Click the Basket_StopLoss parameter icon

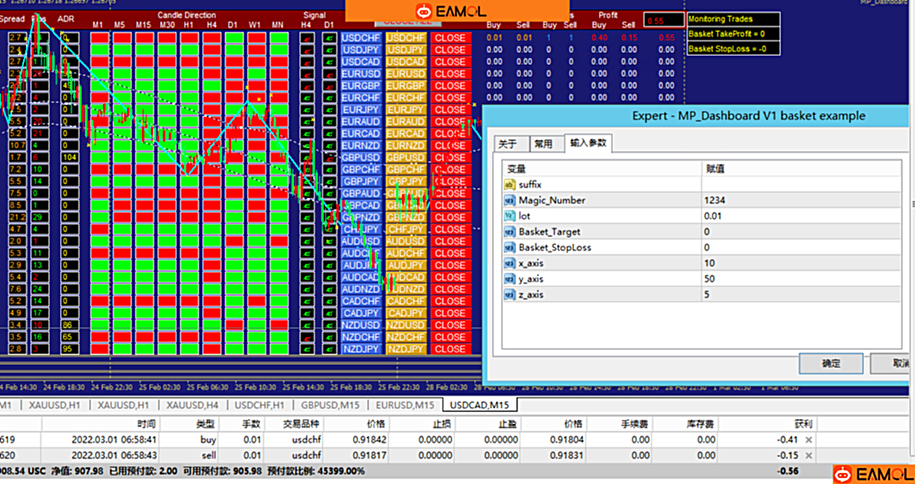coord(510,248)
